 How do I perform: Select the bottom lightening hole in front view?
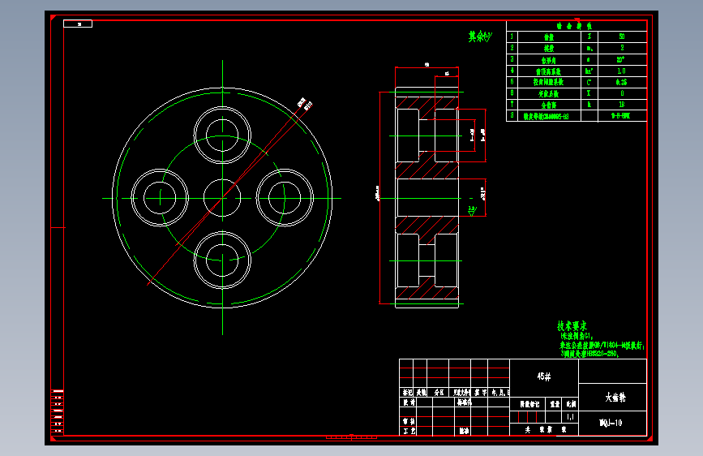pyautogui.click(x=222, y=260)
